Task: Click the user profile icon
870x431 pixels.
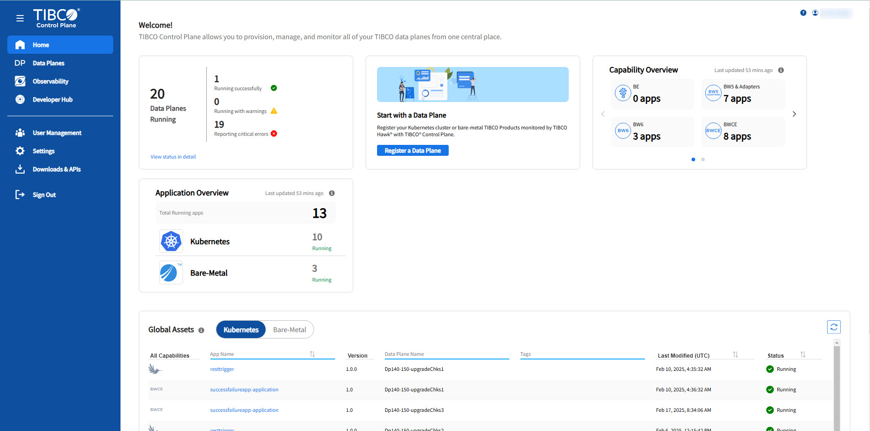Action: click(x=815, y=13)
